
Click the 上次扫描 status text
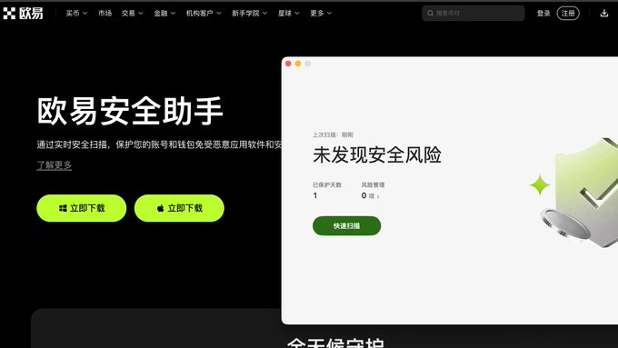click(x=333, y=134)
